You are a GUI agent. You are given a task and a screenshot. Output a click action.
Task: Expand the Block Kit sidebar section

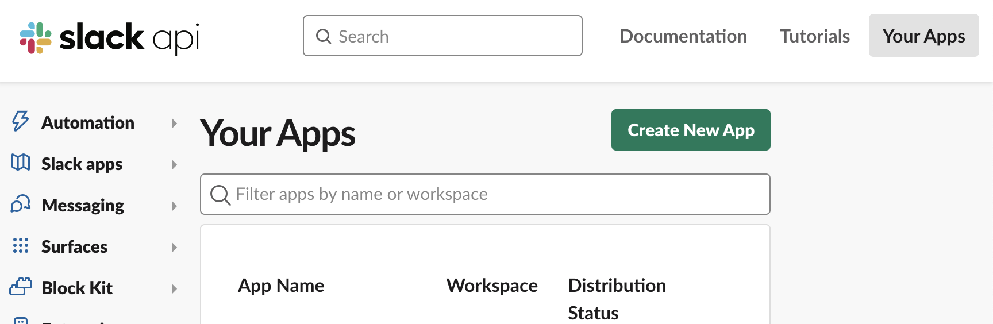(x=174, y=288)
